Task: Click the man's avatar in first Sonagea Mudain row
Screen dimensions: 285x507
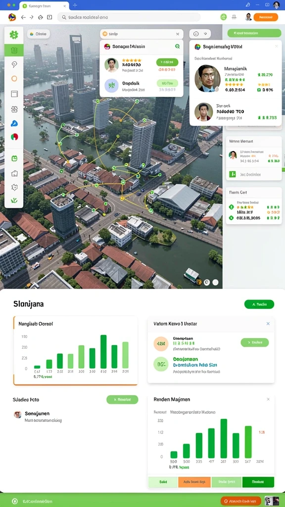Action: [x=111, y=65]
